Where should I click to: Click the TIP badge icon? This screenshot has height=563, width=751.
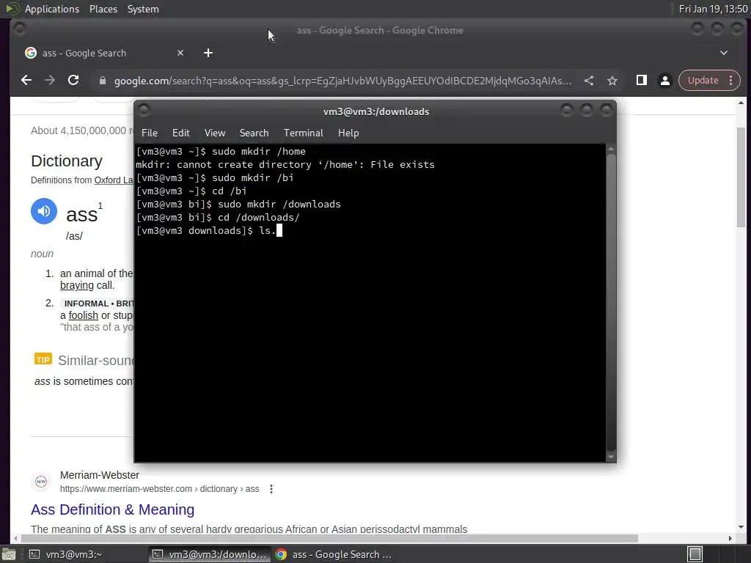point(43,359)
